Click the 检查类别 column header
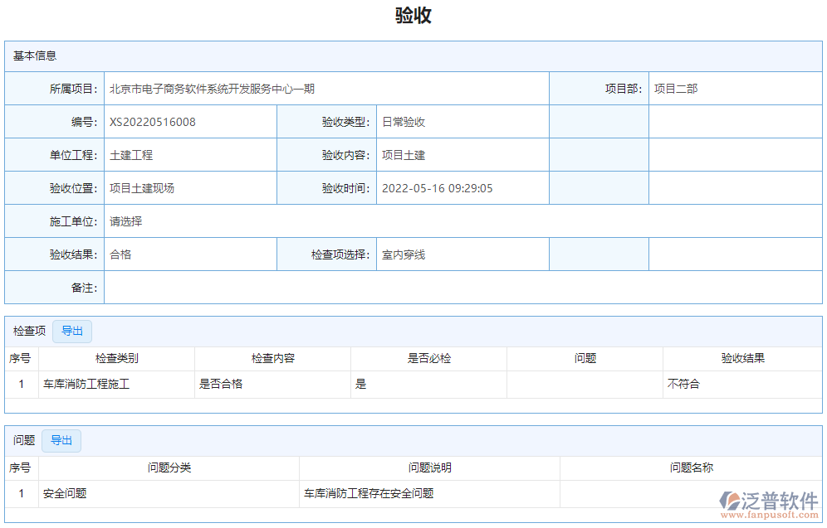 point(116,358)
